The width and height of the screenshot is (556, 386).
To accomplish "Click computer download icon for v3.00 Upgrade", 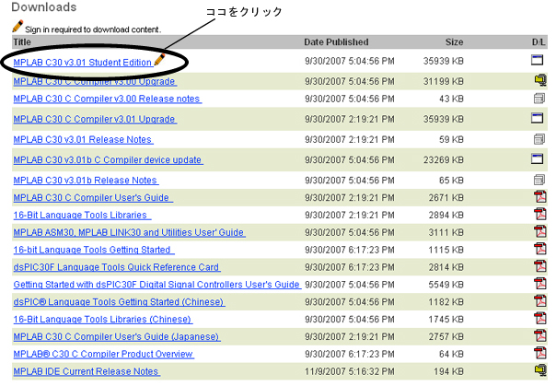I will 540,80.
